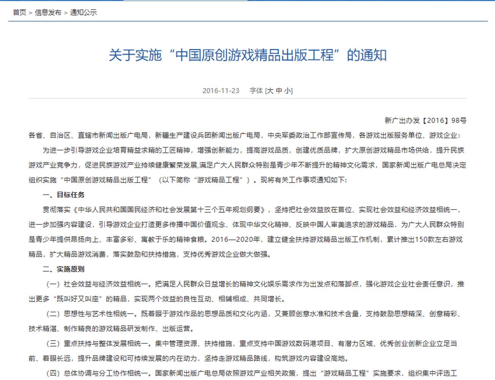Go to 信息发布 breadcrumb

(x=48, y=13)
